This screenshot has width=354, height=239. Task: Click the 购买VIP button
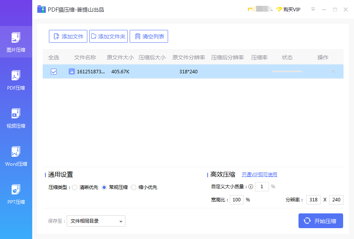[x=288, y=9]
